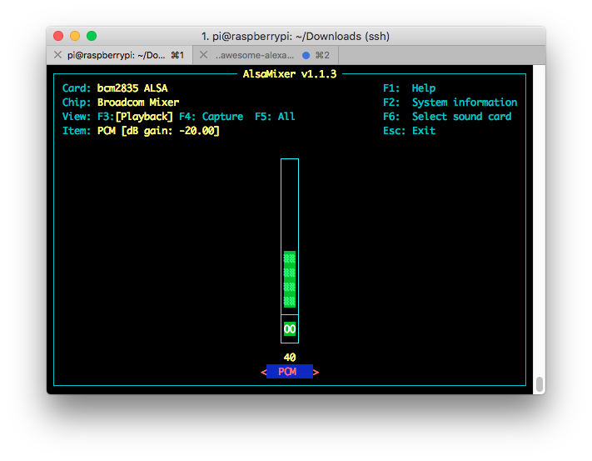The height and width of the screenshot is (461, 592).
Task: Click F6: Select sound card entry
Action: [x=447, y=117]
